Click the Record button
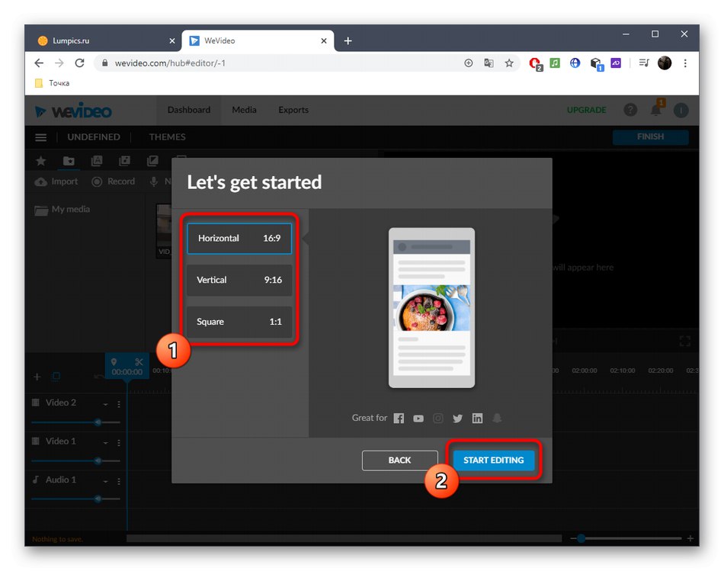 coord(113,181)
